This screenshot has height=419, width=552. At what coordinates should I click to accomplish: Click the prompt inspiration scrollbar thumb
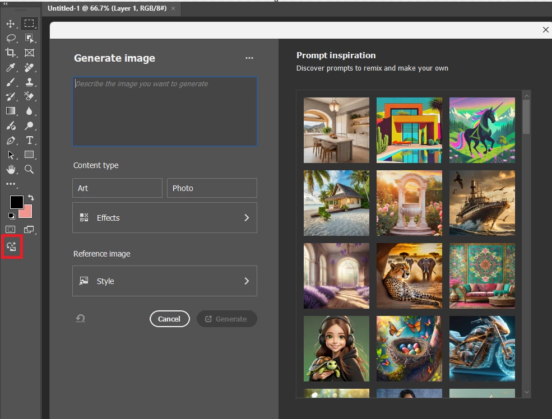click(x=526, y=117)
